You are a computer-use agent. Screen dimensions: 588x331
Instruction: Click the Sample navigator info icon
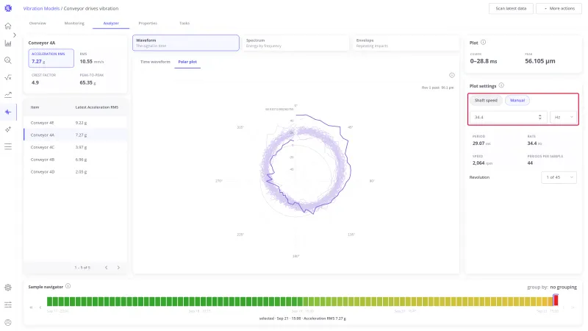pos(68,286)
